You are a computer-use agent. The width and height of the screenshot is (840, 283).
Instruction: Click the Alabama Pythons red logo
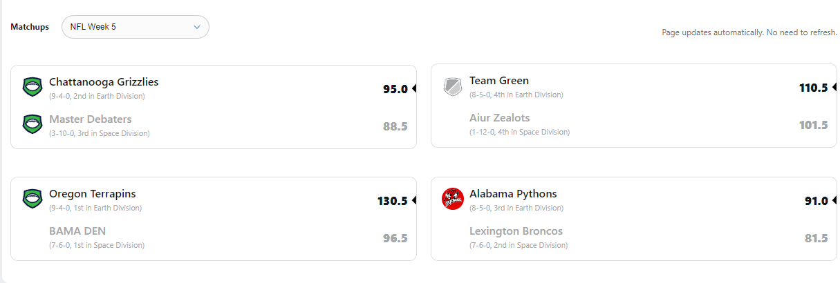(453, 199)
